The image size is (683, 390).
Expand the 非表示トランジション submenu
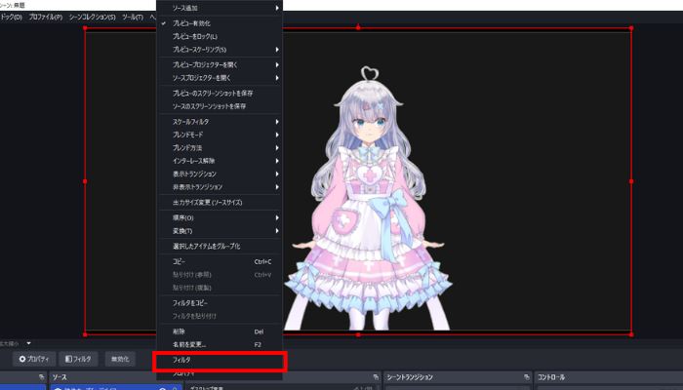220,187
